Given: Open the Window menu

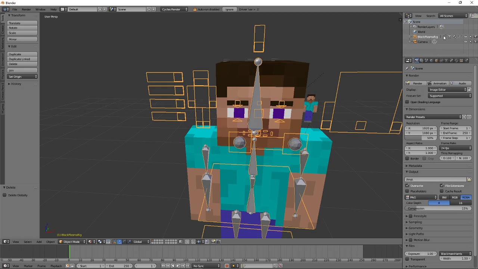Looking at the screenshot, I should click(x=40, y=9).
